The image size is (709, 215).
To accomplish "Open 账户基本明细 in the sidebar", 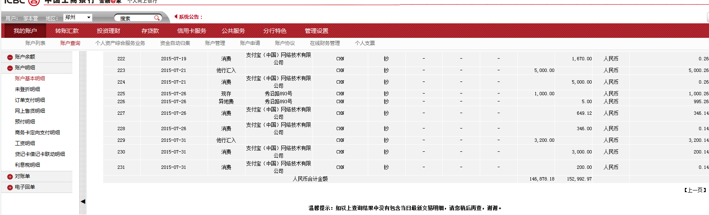I will (x=30, y=79).
